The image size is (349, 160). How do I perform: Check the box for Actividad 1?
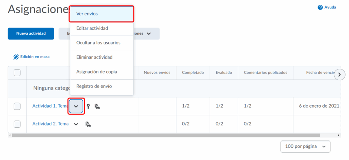click(17, 106)
